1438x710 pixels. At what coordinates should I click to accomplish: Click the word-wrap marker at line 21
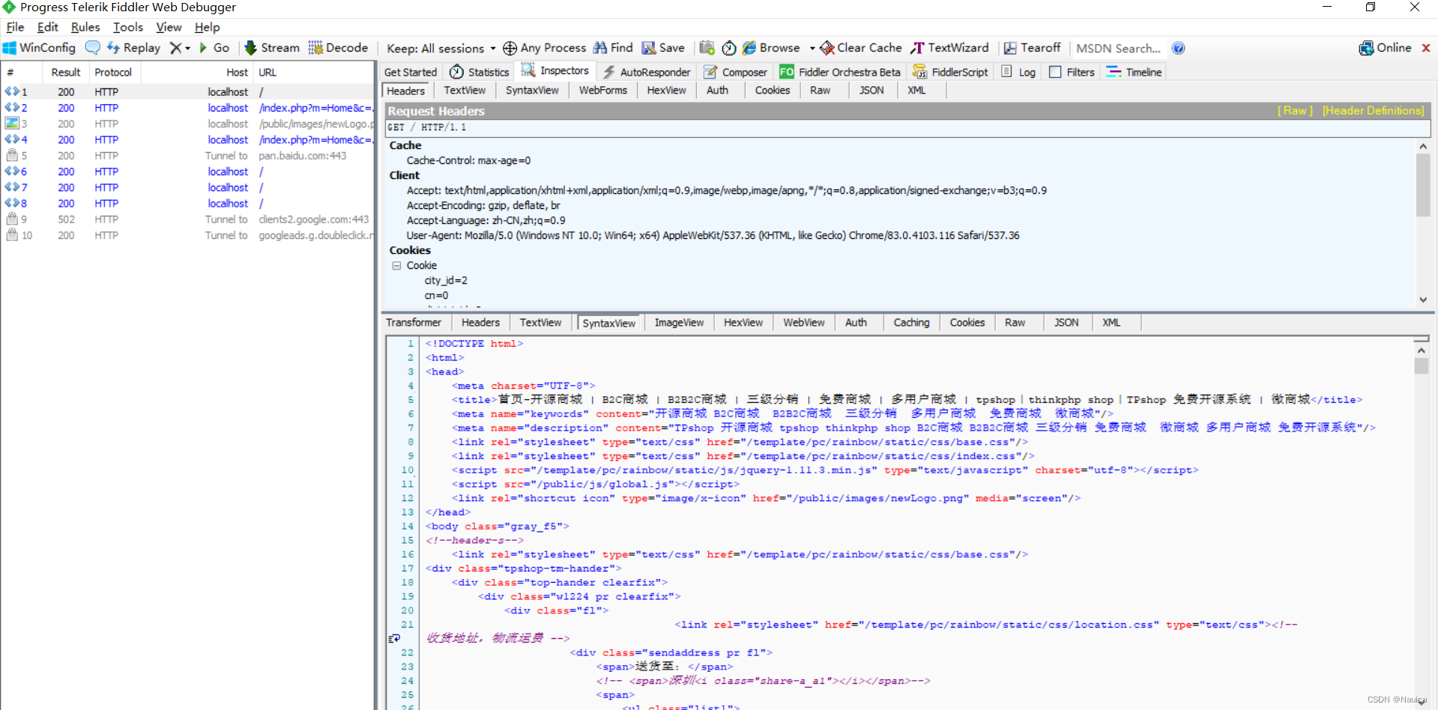394,639
